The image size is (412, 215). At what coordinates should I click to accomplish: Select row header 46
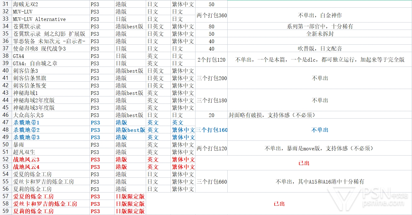[x=6, y=115]
